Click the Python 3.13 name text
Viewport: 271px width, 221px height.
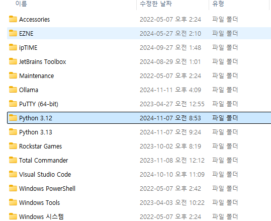click(x=36, y=132)
